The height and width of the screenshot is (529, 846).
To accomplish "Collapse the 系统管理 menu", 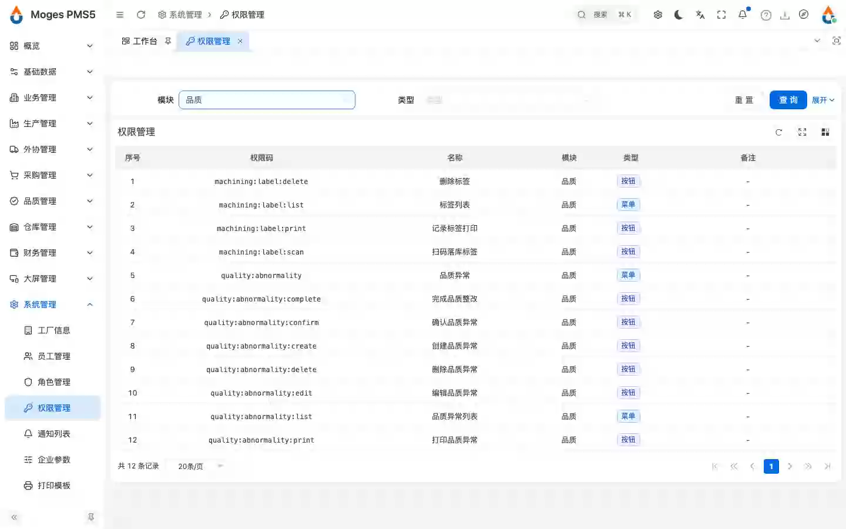I will pyautogui.click(x=52, y=304).
